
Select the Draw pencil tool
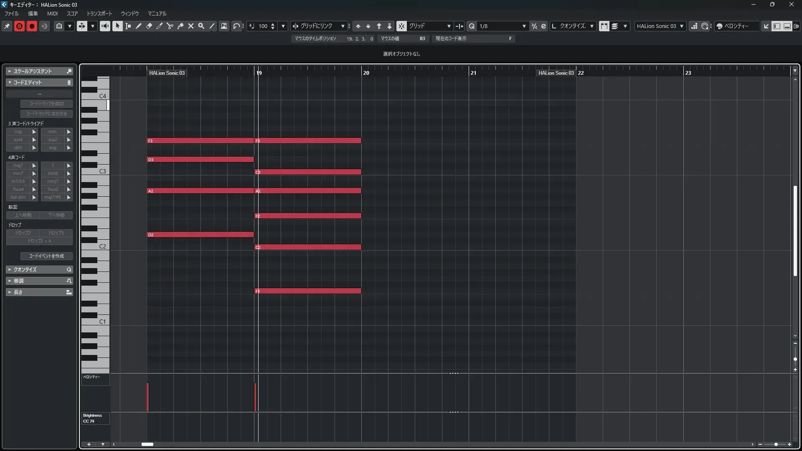click(139, 26)
